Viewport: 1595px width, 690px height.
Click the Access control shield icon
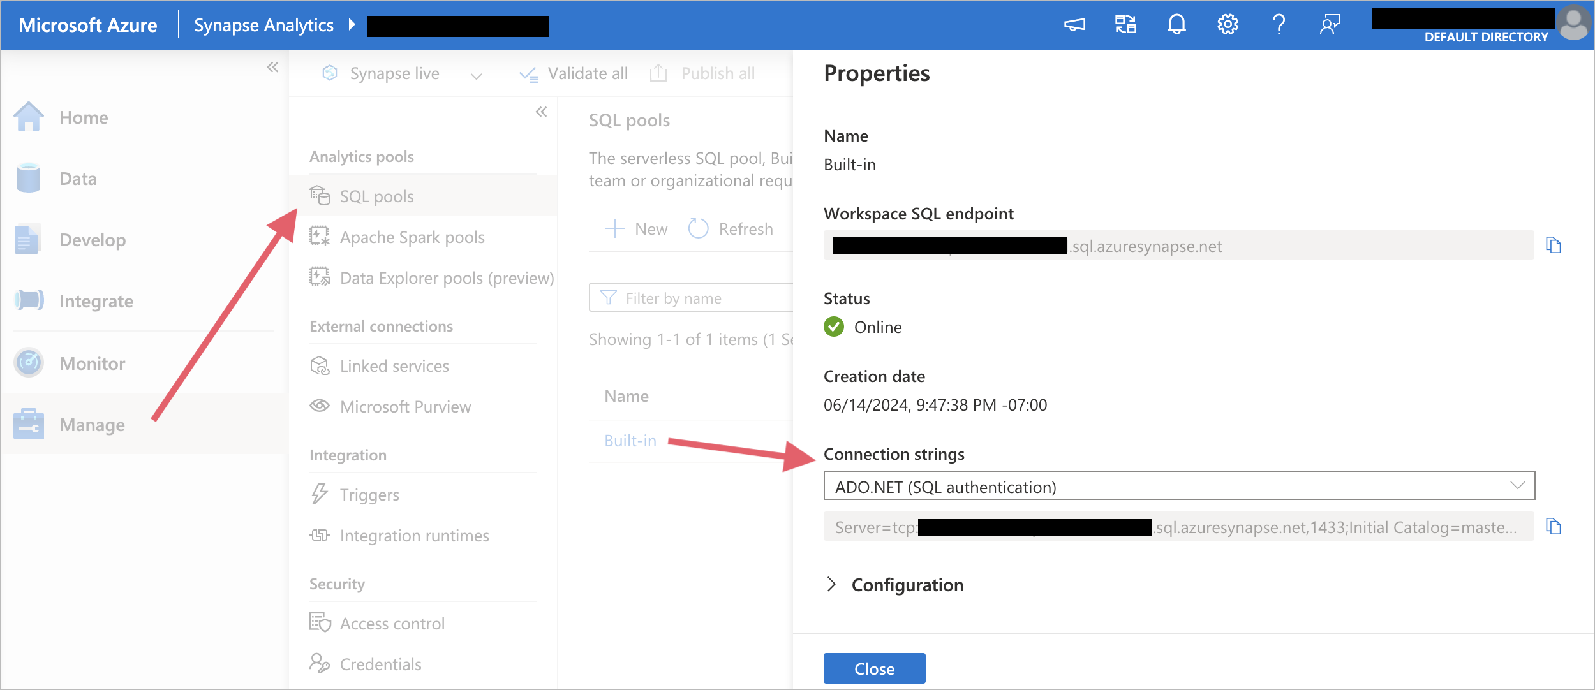tap(320, 622)
